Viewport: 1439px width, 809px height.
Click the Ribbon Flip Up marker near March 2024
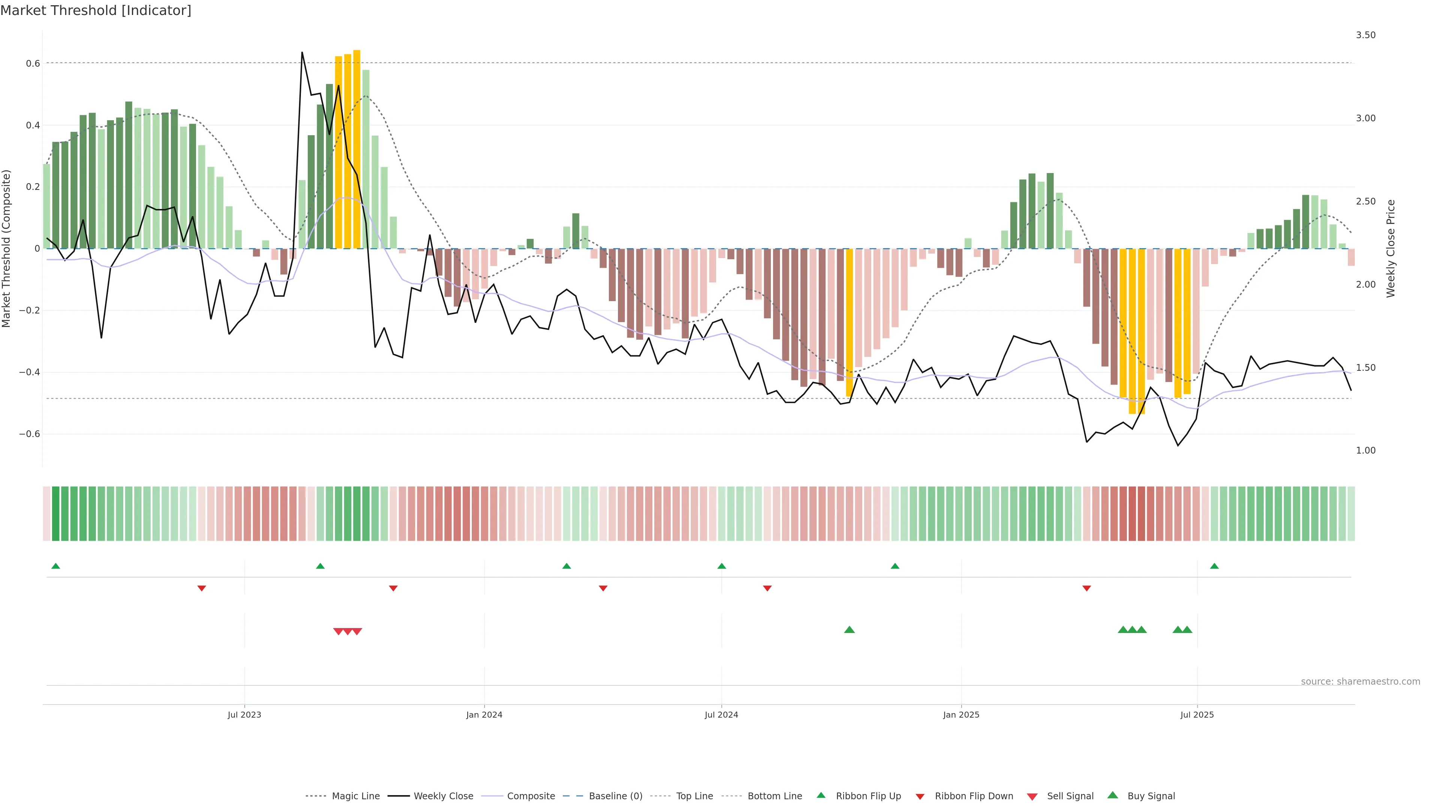pos(567,566)
